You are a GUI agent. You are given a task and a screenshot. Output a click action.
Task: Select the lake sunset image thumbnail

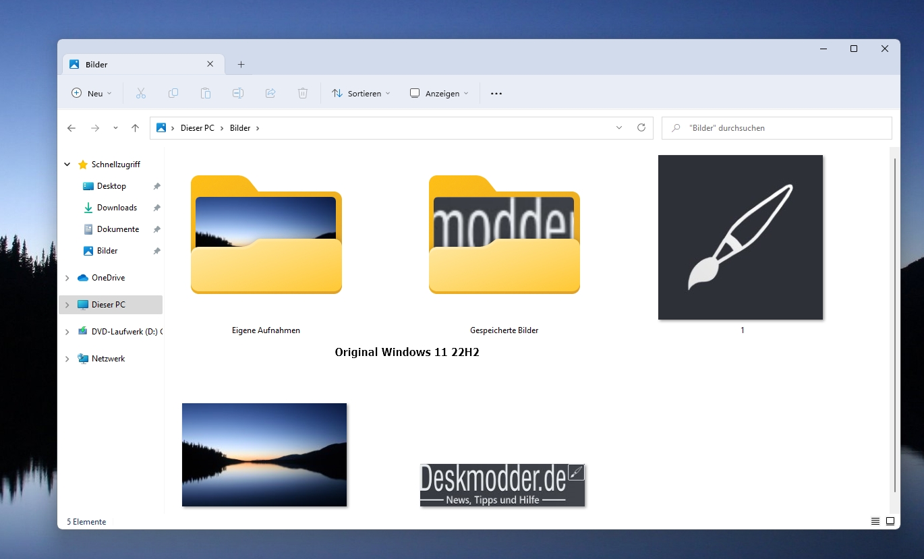264,454
